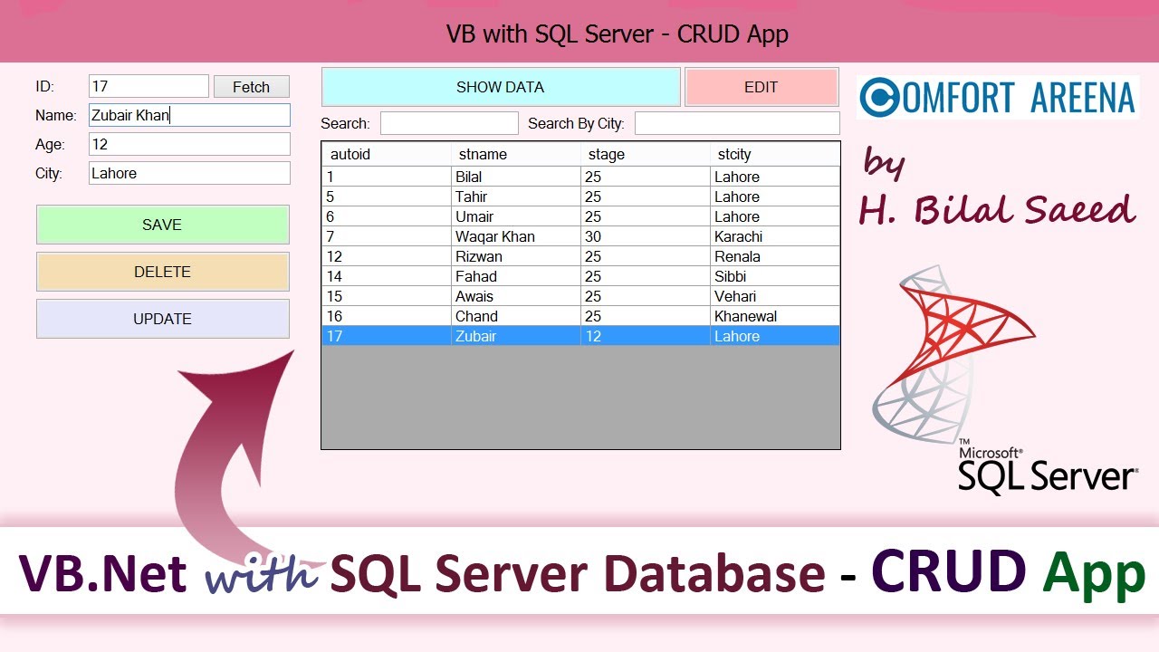Image resolution: width=1159 pixels, height=652 pixels.
Task: Focus the Search By City field
Action: (737, 123)
